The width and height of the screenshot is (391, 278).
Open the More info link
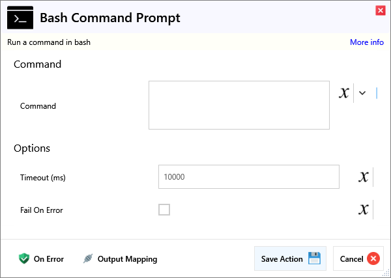366,42
